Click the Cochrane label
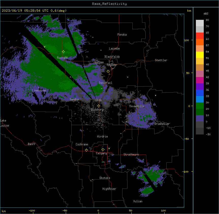Image resolution: width=219 pixels, height=214 pixels. [82, 144]
